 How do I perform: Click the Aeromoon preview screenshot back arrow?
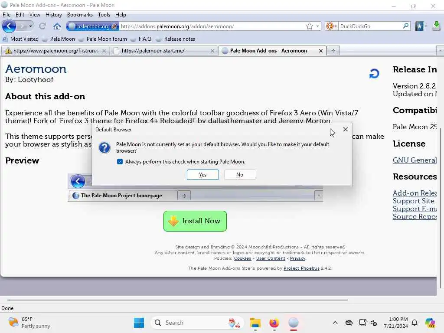pyautogui.click(x=78, y=181)
